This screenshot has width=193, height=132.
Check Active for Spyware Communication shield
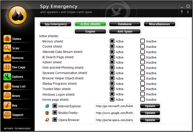pyautogui.click(x=112, y=73)
